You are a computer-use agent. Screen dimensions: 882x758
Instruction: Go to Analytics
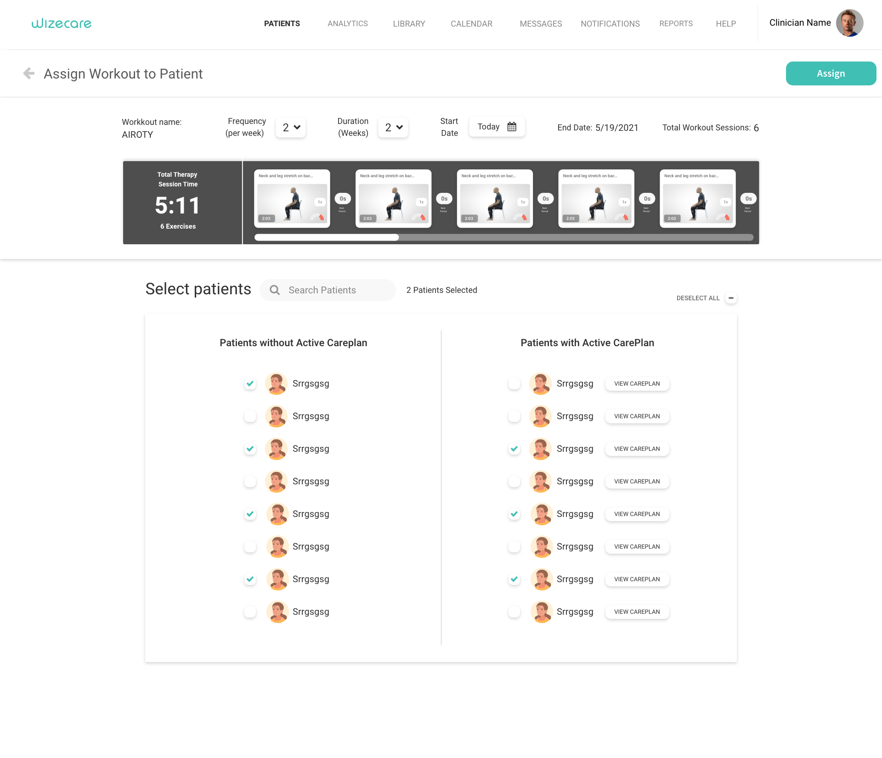348,23
